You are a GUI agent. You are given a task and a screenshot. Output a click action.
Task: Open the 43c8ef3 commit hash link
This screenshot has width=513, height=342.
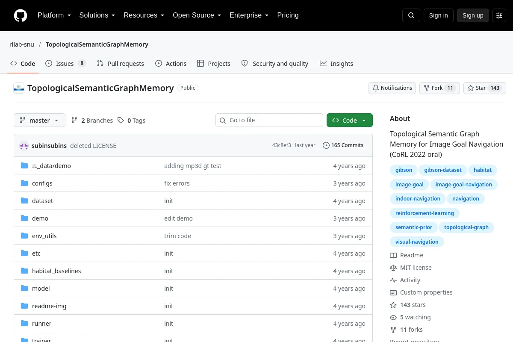tap(281, 145)
